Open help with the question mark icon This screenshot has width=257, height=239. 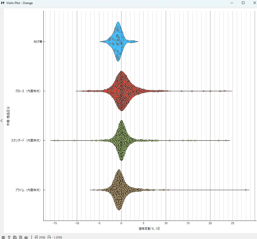9,237
